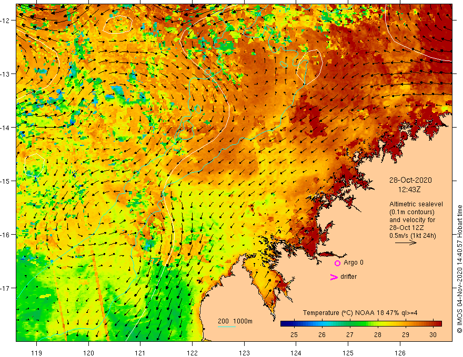This screenshot has width=463, height=357.
Task: Click the 0.5m/s velocity scale arrow
Action: 406,243
